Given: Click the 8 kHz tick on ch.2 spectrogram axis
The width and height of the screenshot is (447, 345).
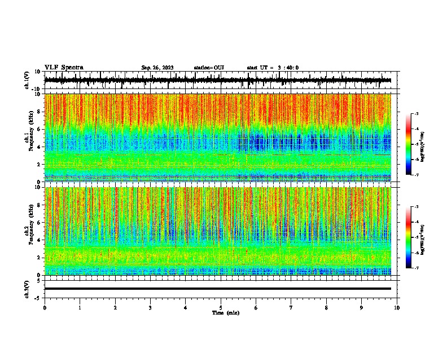Looking at the screenshot, I should point(40,205).
